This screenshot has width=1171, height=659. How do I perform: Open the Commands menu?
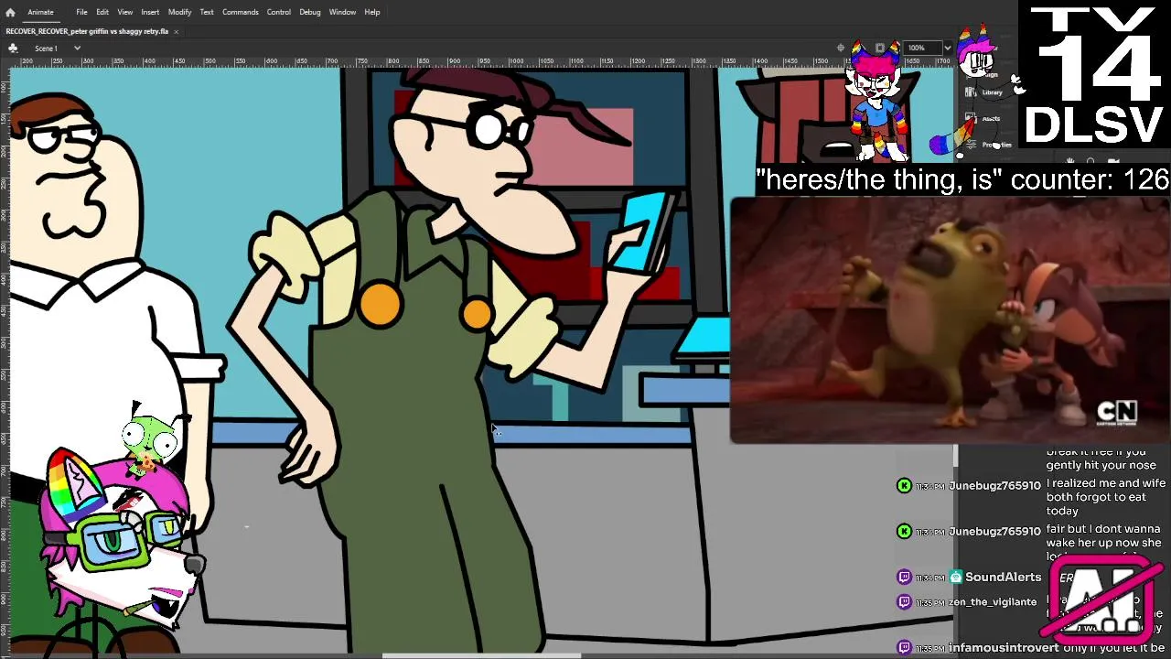click(x=240, y=12)
